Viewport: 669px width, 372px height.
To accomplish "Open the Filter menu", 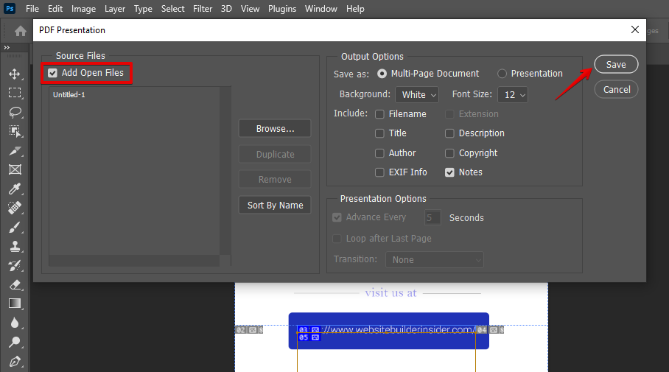I will click(x=202, y=9).
